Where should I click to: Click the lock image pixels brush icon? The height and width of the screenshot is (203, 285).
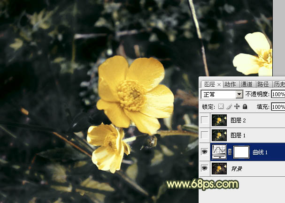(x=229, y=107)
